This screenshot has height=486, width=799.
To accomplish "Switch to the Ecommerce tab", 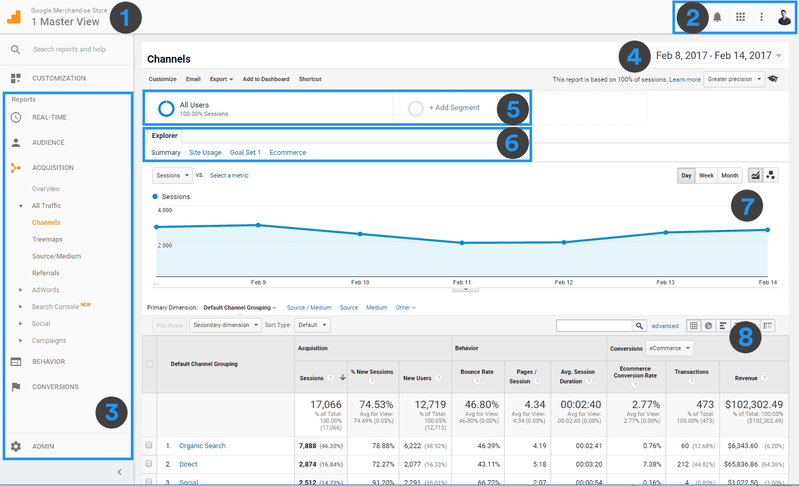I will pos(287,152).
